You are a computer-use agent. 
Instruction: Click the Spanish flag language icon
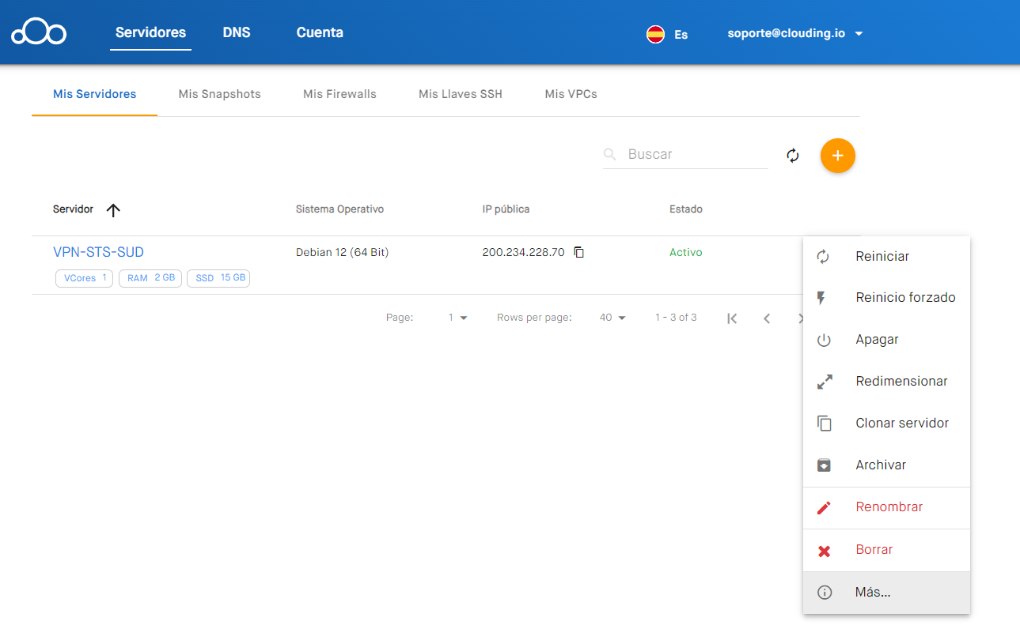655,34
